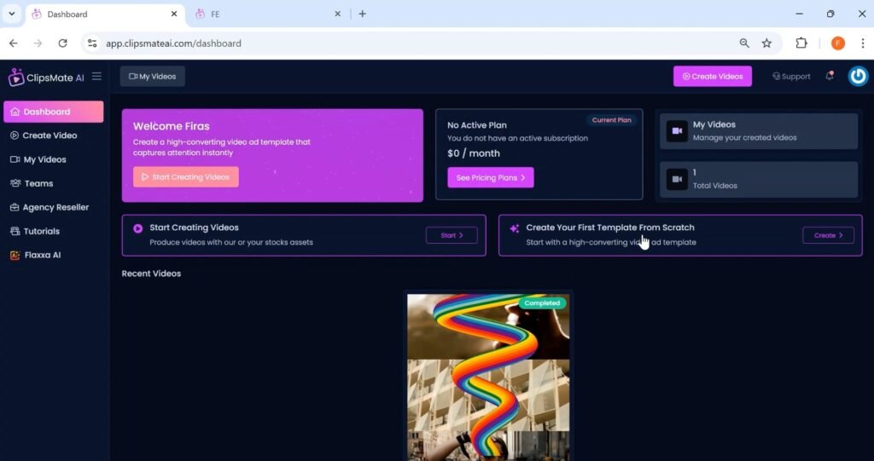This screenshot has width=874, height=461.
Task: Click the Create button for template
Action: tap(827, 235)
